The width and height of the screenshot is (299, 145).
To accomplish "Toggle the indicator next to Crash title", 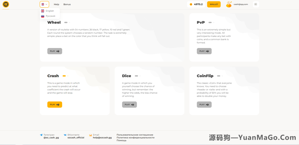I will click(x=65, y=76).
